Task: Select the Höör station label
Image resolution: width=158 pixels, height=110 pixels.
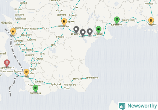Action: coord(54,45)
